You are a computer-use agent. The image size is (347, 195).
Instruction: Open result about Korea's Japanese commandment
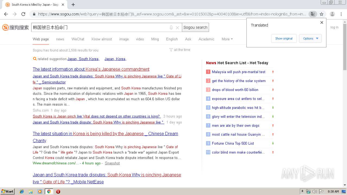pos(91,69)
